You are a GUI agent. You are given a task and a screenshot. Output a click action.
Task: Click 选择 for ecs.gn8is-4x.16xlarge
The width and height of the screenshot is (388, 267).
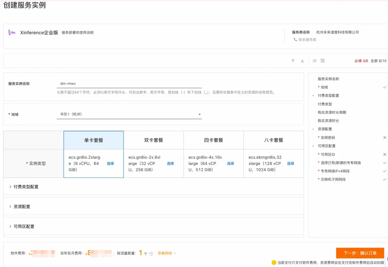pyautogui.click(x=230, y=163)
